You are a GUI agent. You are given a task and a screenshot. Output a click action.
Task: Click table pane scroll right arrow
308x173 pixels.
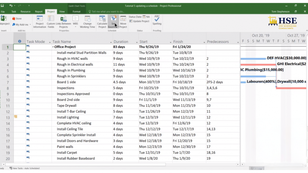[238, 164]
